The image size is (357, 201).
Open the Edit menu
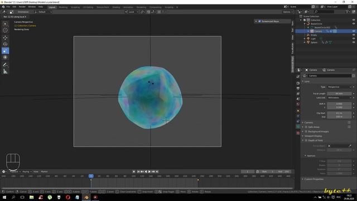[x=15, y=7]
